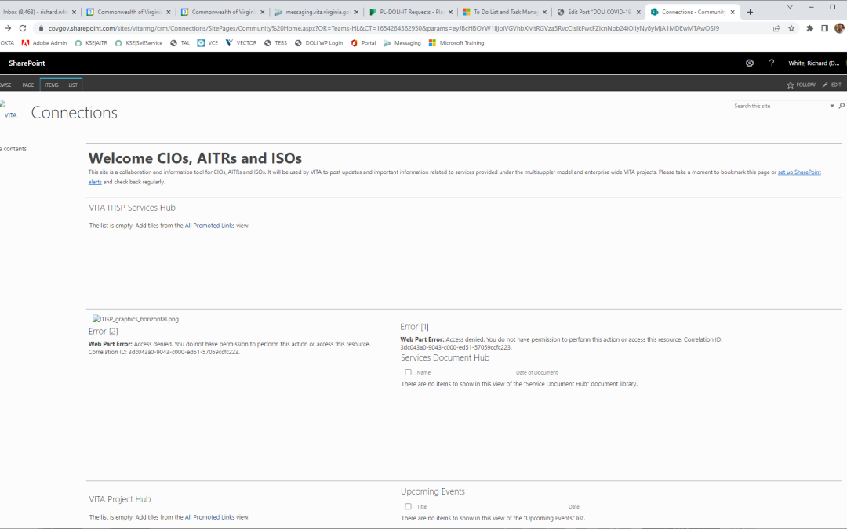Reload the page in browser
The image size is (847, 529).
[x=23, y=27]
